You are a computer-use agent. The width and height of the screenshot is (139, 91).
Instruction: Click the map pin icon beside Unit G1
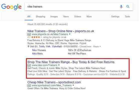[28, 46]
